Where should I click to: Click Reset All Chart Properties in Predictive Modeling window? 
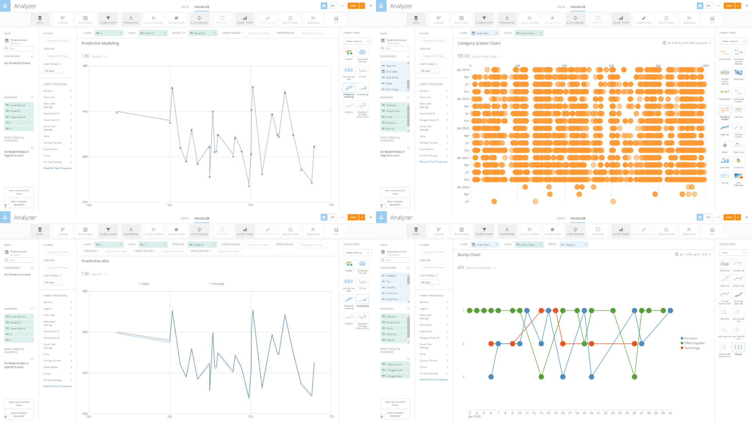coord(57,168)
